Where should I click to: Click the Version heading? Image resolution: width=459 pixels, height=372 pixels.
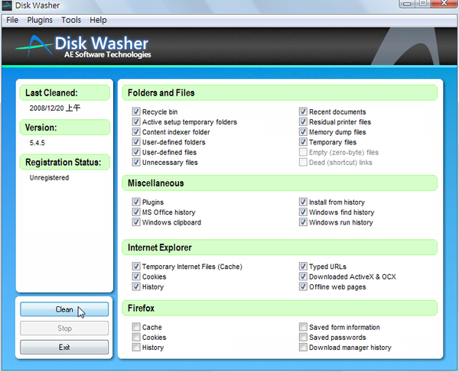click(65, 128)
